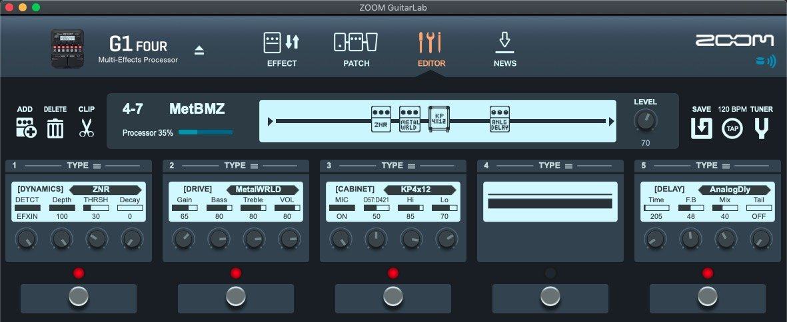
Task: Open the NEWS download section
Action: pyautogui.click(x=504, y=49)
